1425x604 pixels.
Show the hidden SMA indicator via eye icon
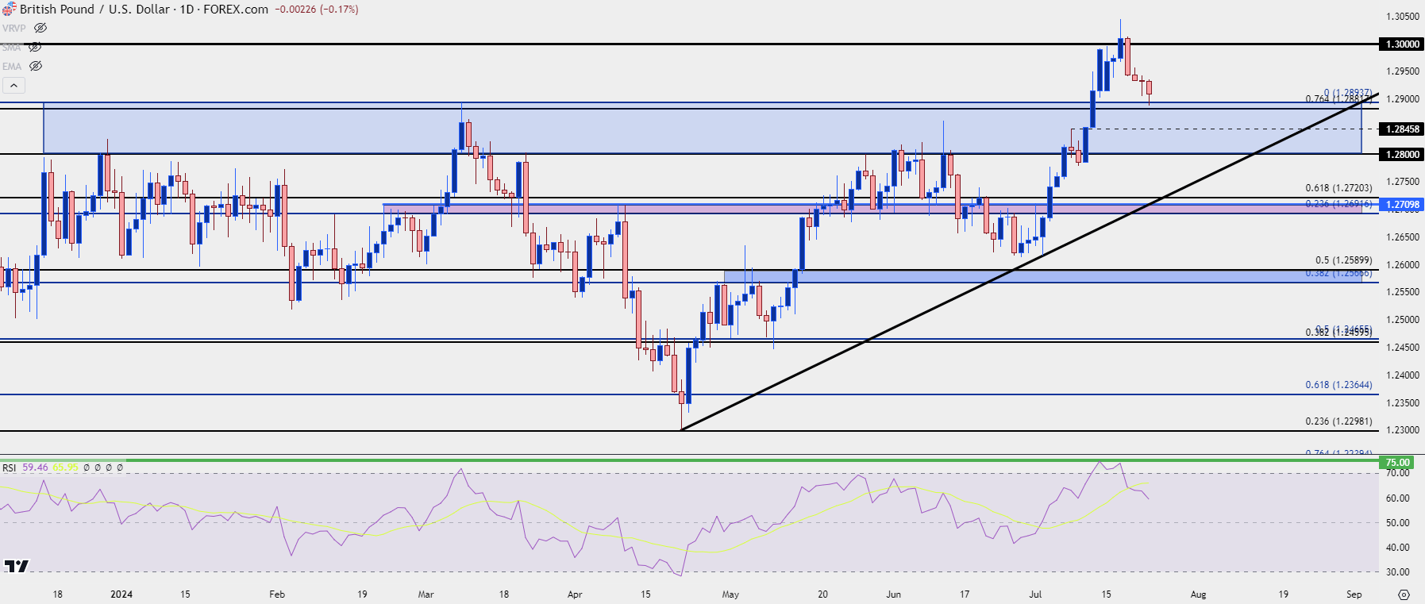point(35,47)
